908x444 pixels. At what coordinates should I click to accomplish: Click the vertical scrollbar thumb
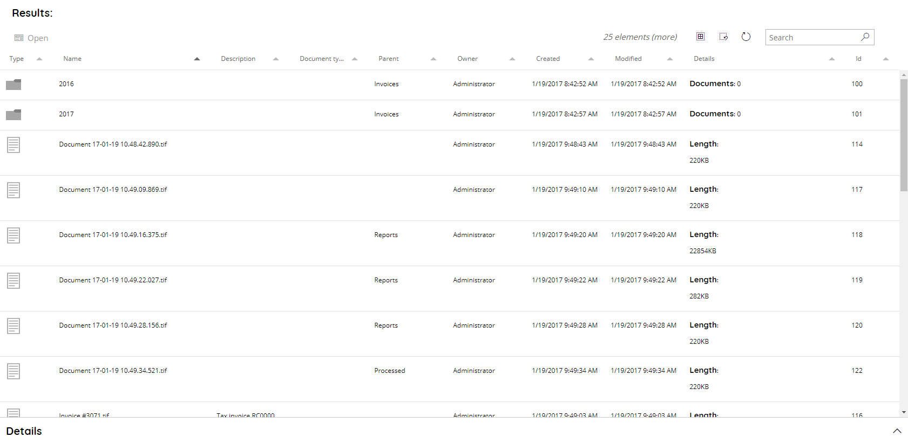click(904, 135)
